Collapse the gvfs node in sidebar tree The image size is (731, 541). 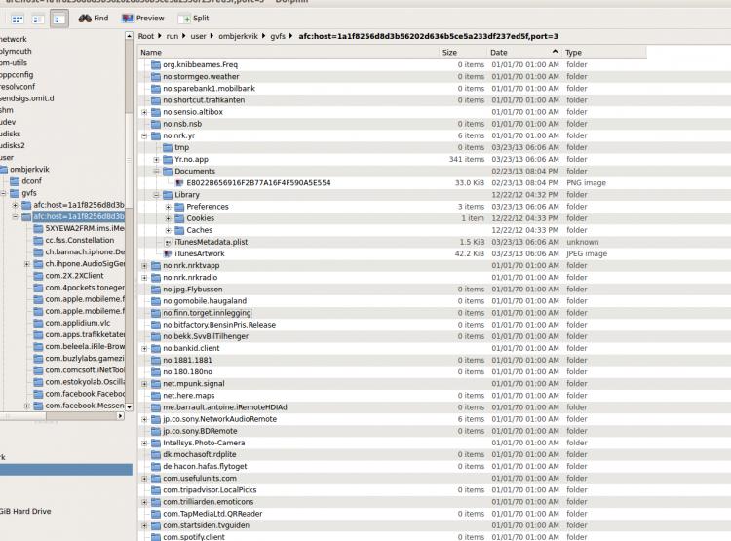(x=3, y=193)
